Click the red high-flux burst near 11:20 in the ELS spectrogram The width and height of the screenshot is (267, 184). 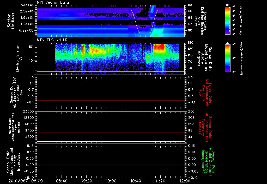point(159,47)
